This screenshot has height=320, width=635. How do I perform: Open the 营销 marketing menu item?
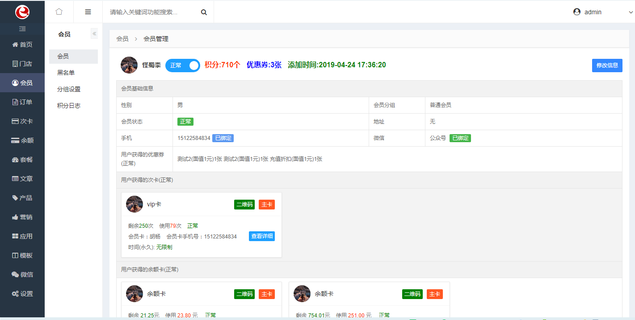pos(22,217)
